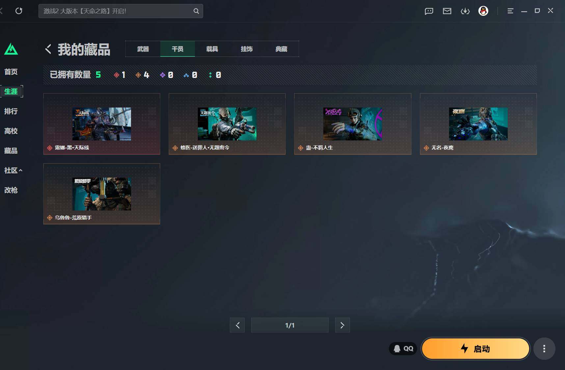This screenshot has width=565, height=370.
Task: Open 排行 in sidebar
Action: pos(11,111)
